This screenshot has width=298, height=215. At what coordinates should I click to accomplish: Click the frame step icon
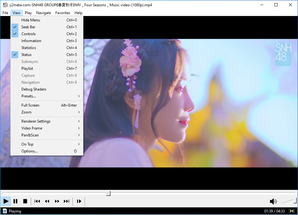[79, 201]
